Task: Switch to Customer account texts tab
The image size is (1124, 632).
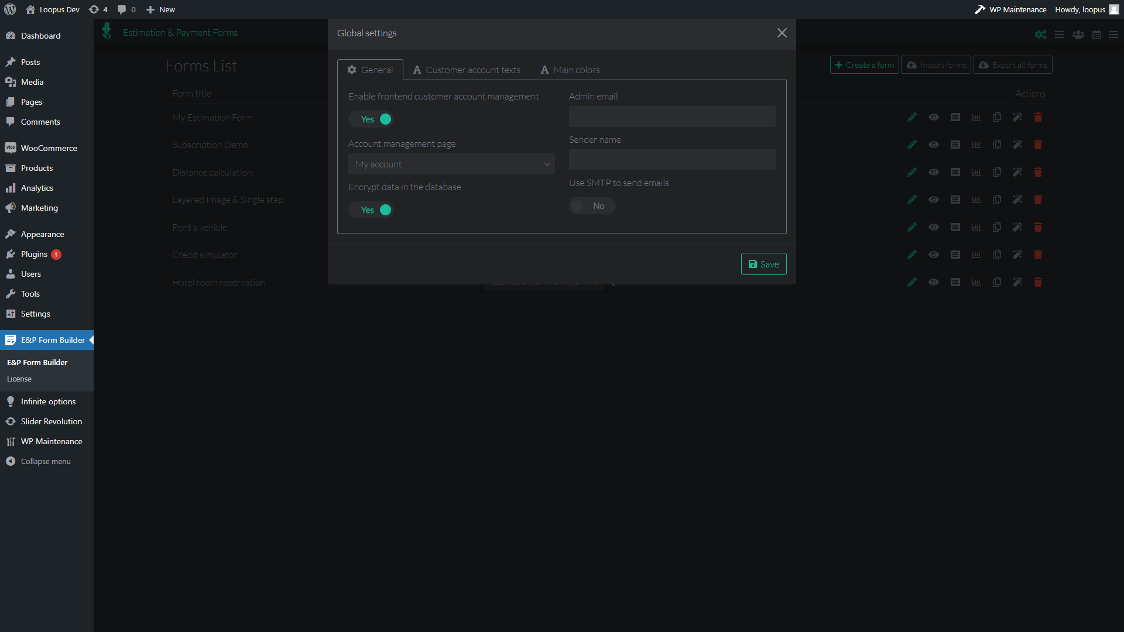Action: point(467,70)
